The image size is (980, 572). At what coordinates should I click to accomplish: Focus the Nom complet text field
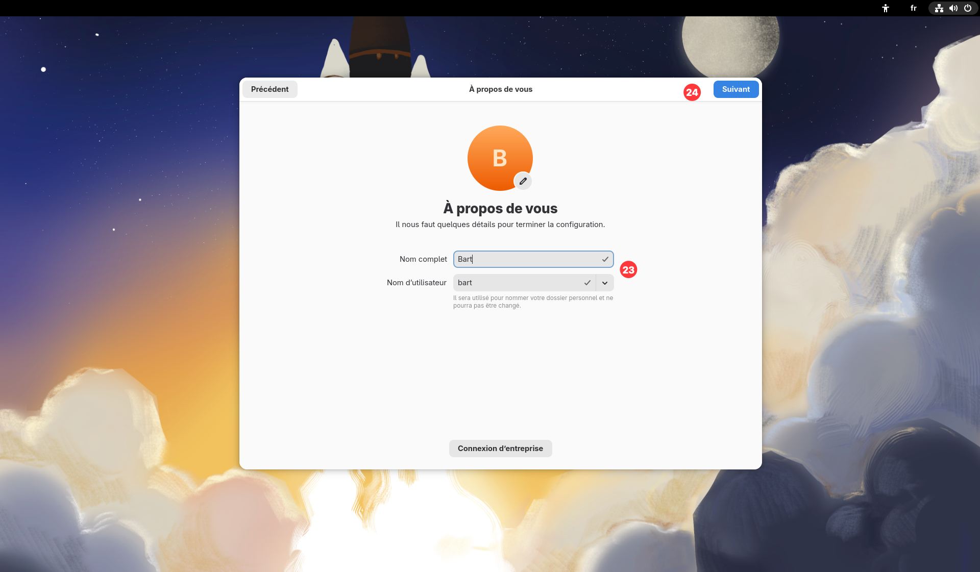tap(526, 259)
